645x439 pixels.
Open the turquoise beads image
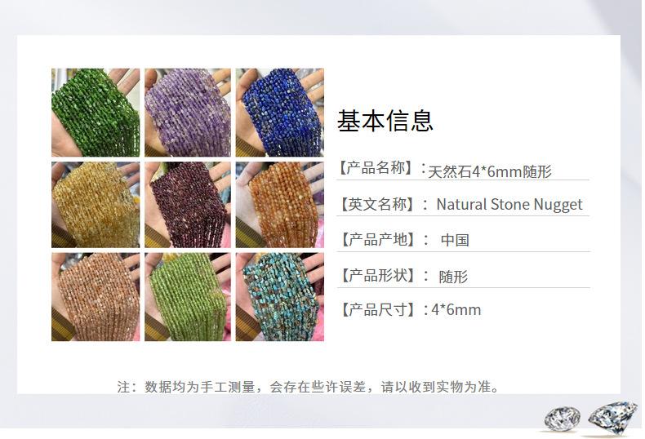(280, 297)
